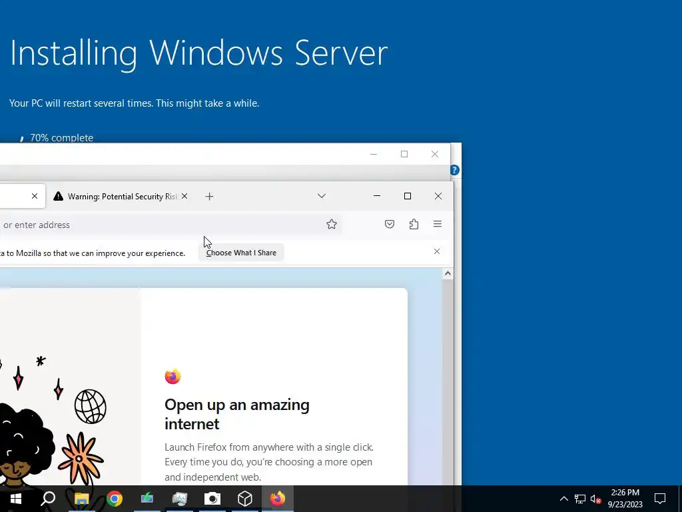Select the Firefox taskbar icon
Screen dimensions: 682x512
(278, 499)
